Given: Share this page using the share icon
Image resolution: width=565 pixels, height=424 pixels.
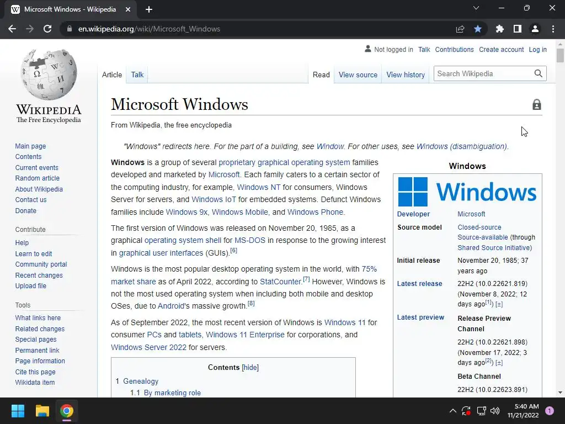Looking at the screenshot, I should (460, 29).
